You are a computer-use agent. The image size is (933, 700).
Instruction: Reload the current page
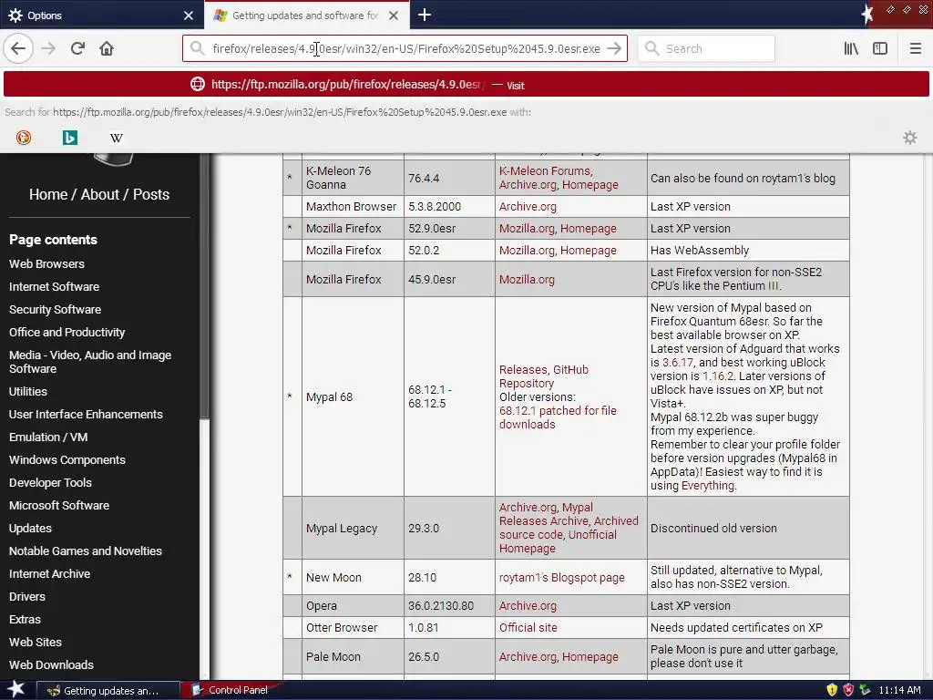coord(77,48)
